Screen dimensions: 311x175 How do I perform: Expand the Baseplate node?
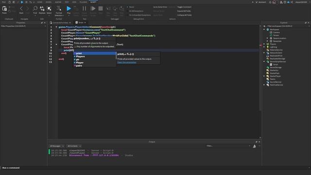[x=267, y=41]
